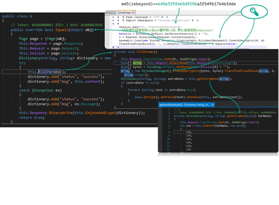
Task: Click EnjsonAndCrypt in the BinaryWrite line
Action: [x=100, y=113]
